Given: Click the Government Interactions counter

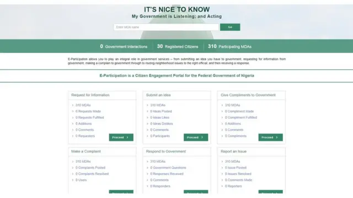Looking at the screenshot, I should click(124, 46).
